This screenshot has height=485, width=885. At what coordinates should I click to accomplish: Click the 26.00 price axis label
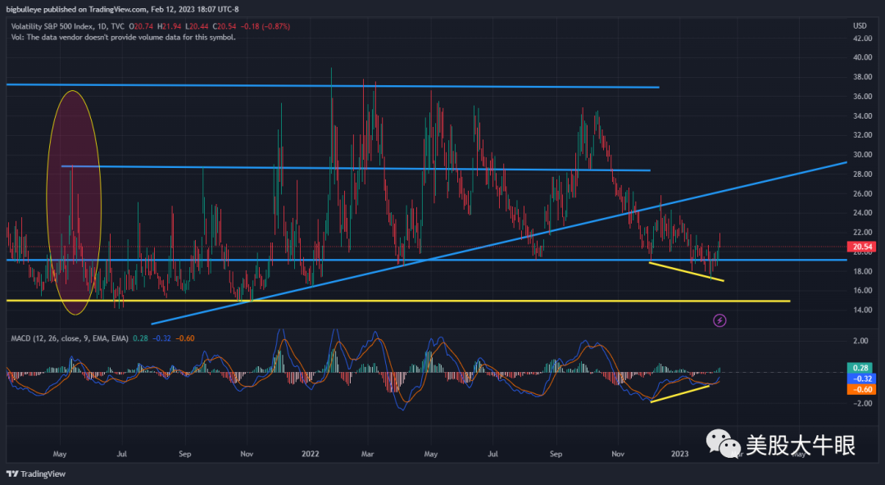tap(862, 193)
